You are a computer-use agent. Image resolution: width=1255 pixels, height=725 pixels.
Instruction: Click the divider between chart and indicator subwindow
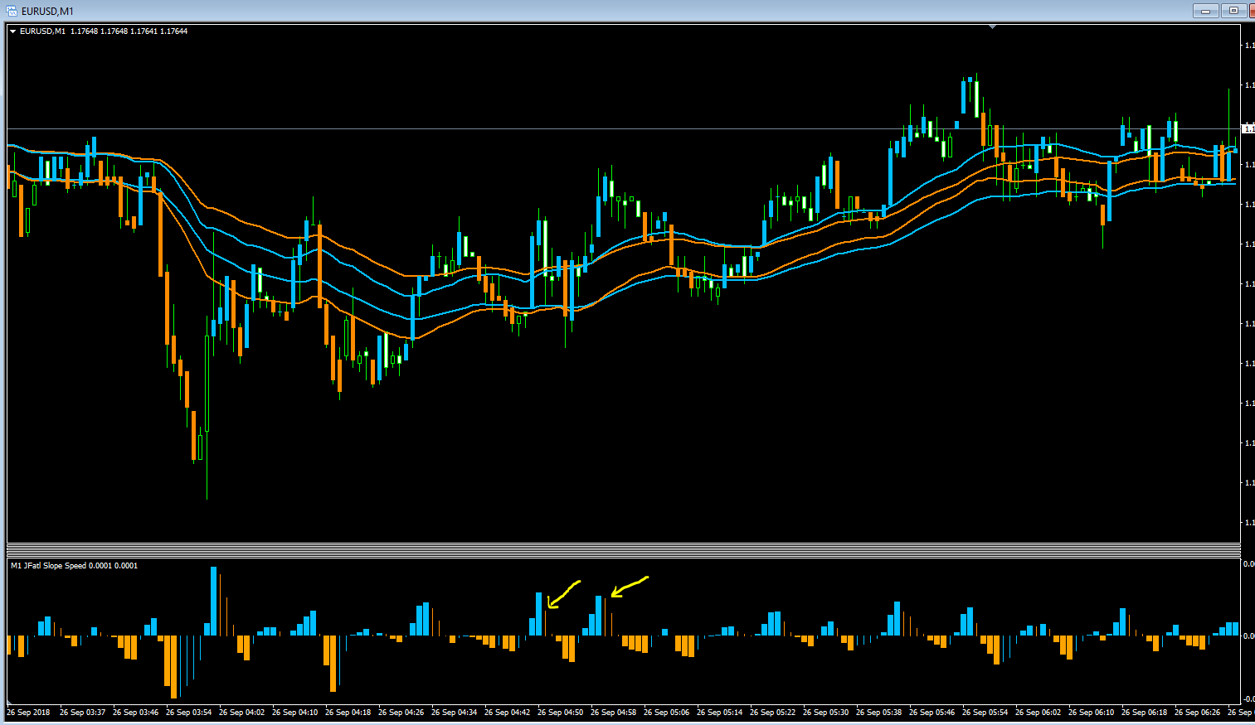pyautogui.click(x=624, y=549)
